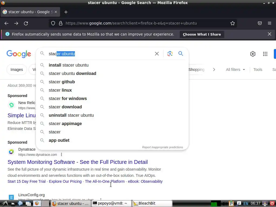Choose suggestion 'stacer download'
The width and height of the screenshot is (276, 207).
(112, 107)
